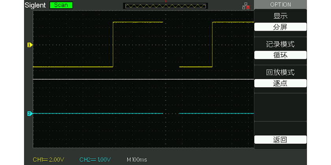Toggle the 分屏 split-screen display setting

[280, 27]
